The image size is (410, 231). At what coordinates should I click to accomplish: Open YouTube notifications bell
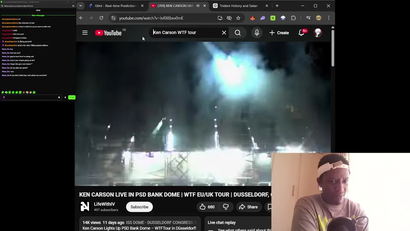pos(301,33)
